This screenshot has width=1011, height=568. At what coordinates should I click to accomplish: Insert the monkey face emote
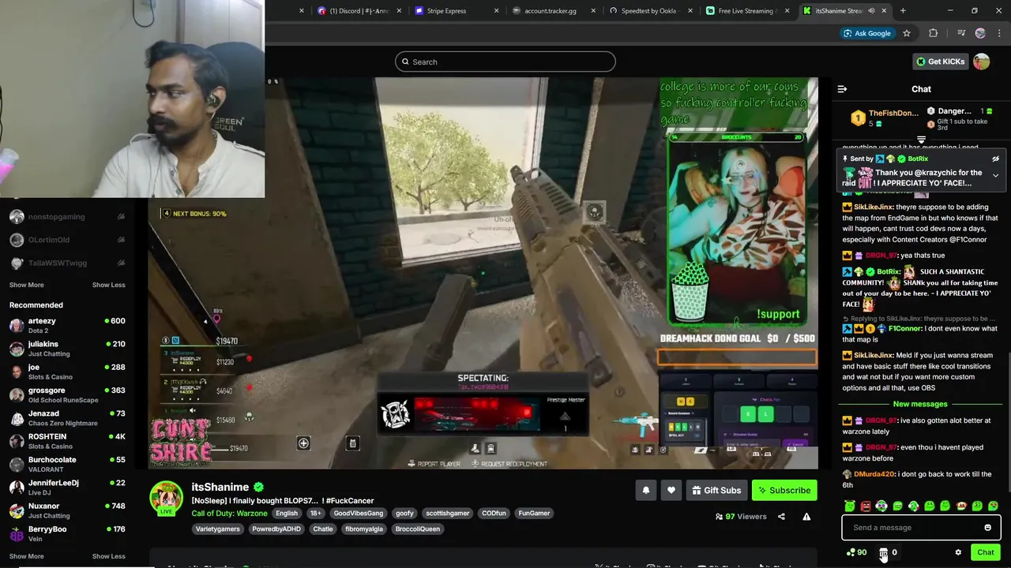(960, 506)
